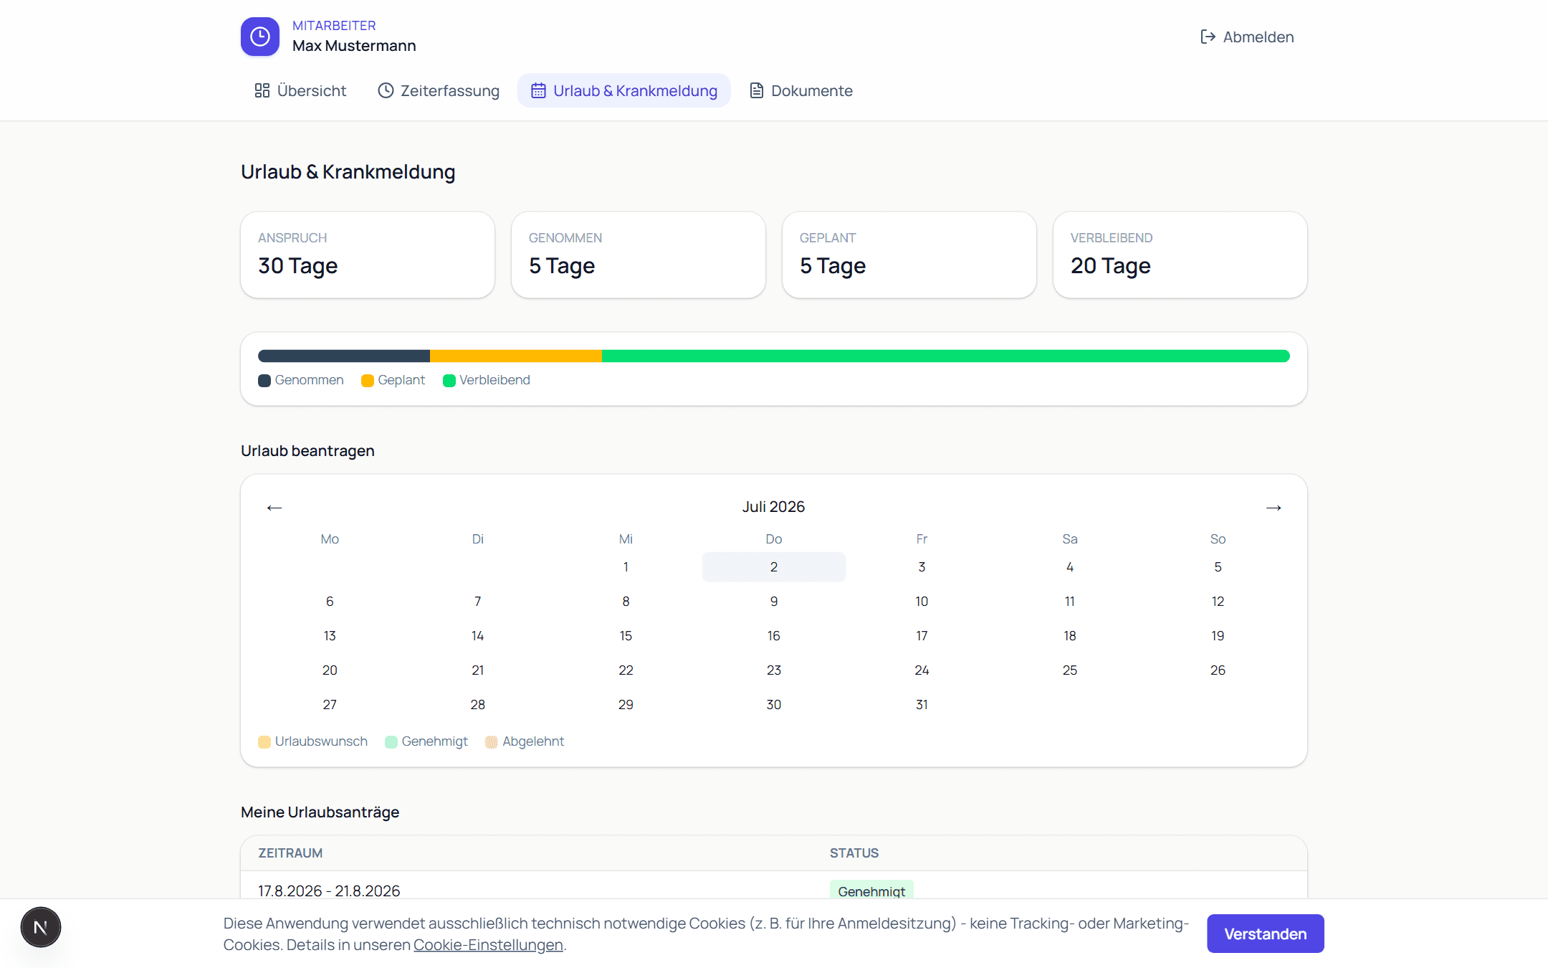Select July 2 in the calendar
Image resolution: width=1548 pixels, height=968 pixels.
(774, 566)
